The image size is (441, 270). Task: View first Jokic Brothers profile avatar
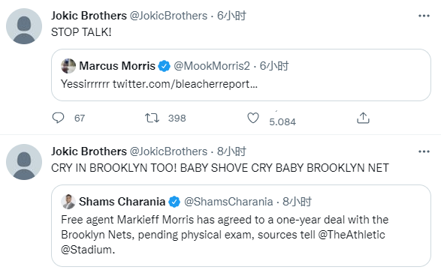[24, 26]
